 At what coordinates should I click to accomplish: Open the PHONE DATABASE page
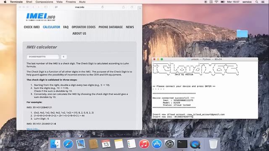coord(111,27)
